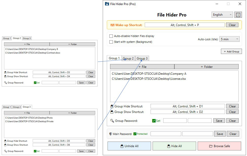The width and height of the screenshot is (247, 156).
Task: Click the Unhide All button
Action: point(129,146)
